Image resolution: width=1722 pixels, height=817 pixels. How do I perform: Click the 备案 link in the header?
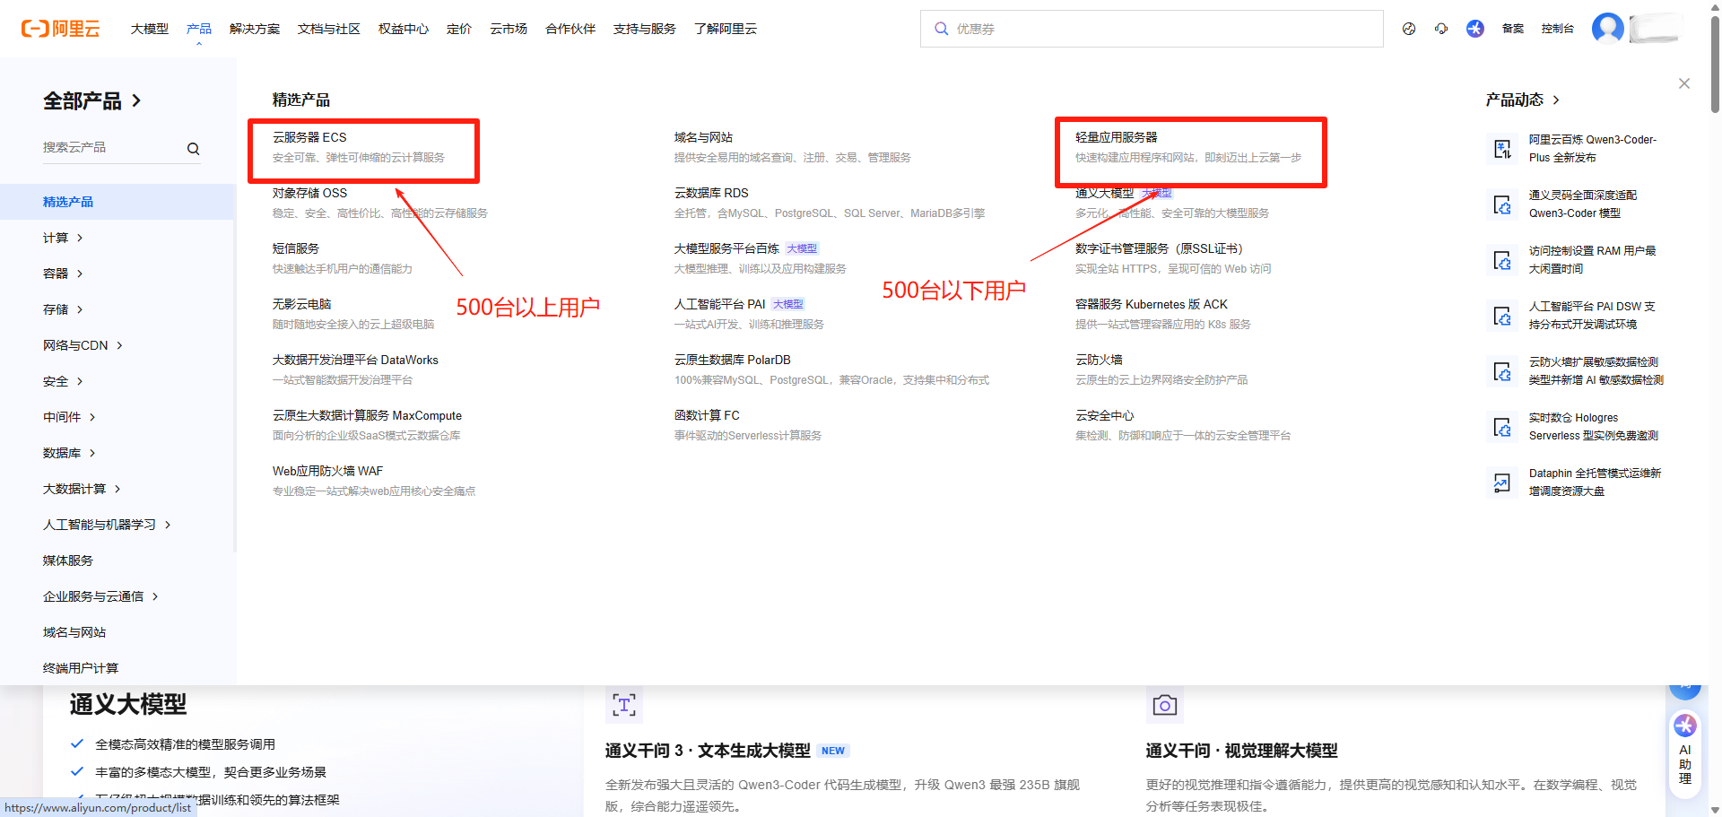(x=1513, y=29)
